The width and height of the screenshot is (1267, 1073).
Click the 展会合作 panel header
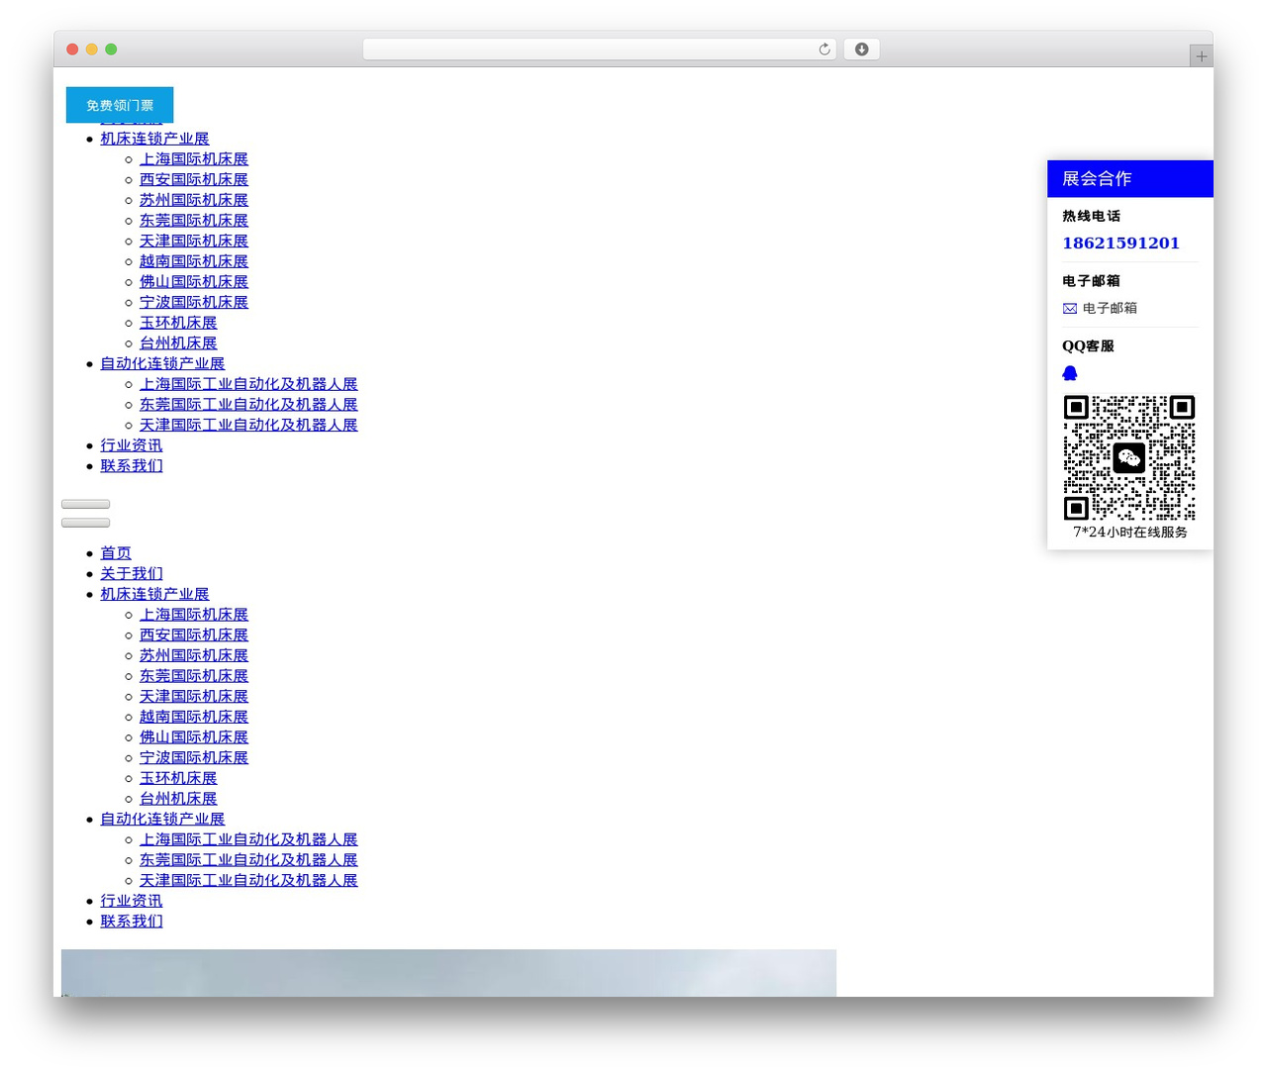tap(1130, 179)
